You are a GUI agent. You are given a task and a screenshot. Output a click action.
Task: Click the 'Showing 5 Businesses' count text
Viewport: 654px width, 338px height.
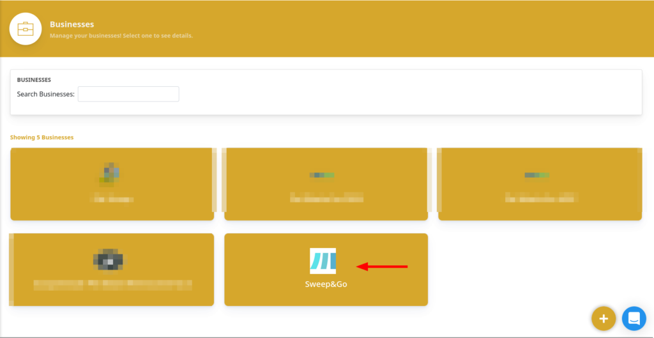42,137
